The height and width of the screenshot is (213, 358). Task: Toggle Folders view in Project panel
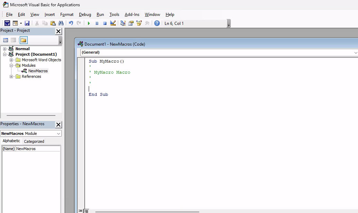click(23, 40)
